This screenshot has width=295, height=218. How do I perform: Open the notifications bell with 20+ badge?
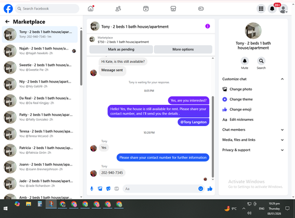click(272, 9)
